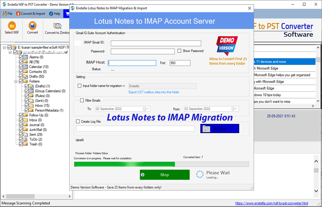The image size is (322, 207).
Task: Select 'dows 10 tips today' message row
Action: pos(285,95)
